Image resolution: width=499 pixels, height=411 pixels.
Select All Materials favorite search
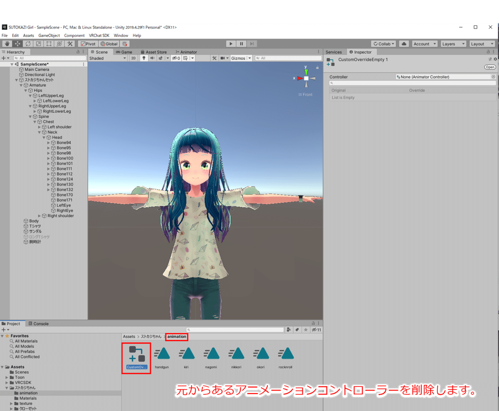[x=26, y=341]
